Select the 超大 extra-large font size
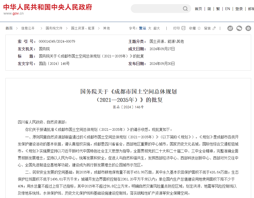 (x=157, y=28)
